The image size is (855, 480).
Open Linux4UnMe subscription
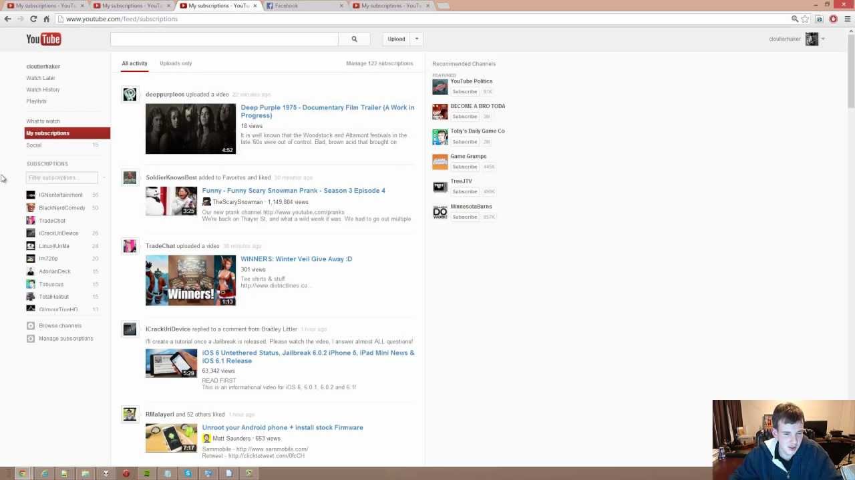[x=53, y=246]
